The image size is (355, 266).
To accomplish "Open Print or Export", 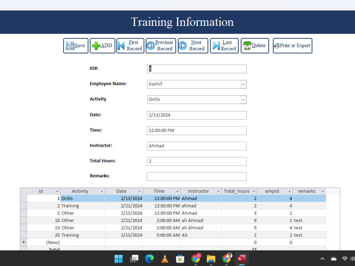I will pyautogui.click(x=293, y=46).
